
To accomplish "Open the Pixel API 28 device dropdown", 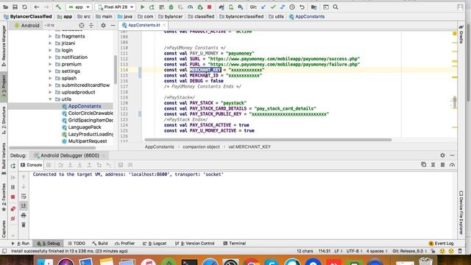I will coord(116,7).
